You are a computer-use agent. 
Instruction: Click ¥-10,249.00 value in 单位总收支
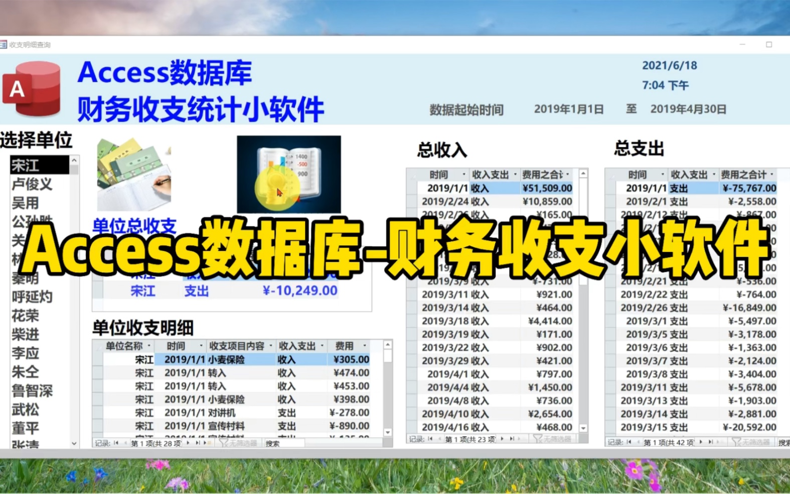point(300,290)
